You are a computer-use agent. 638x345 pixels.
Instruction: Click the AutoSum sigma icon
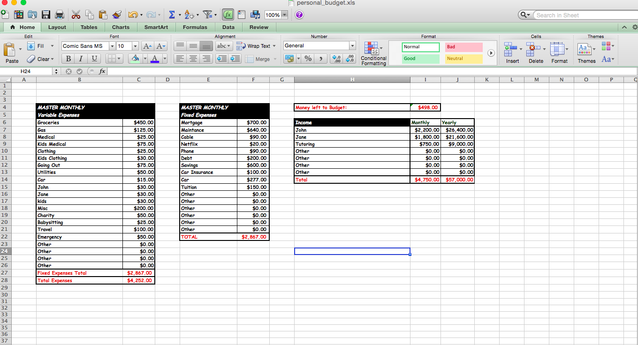pos(172,15)
